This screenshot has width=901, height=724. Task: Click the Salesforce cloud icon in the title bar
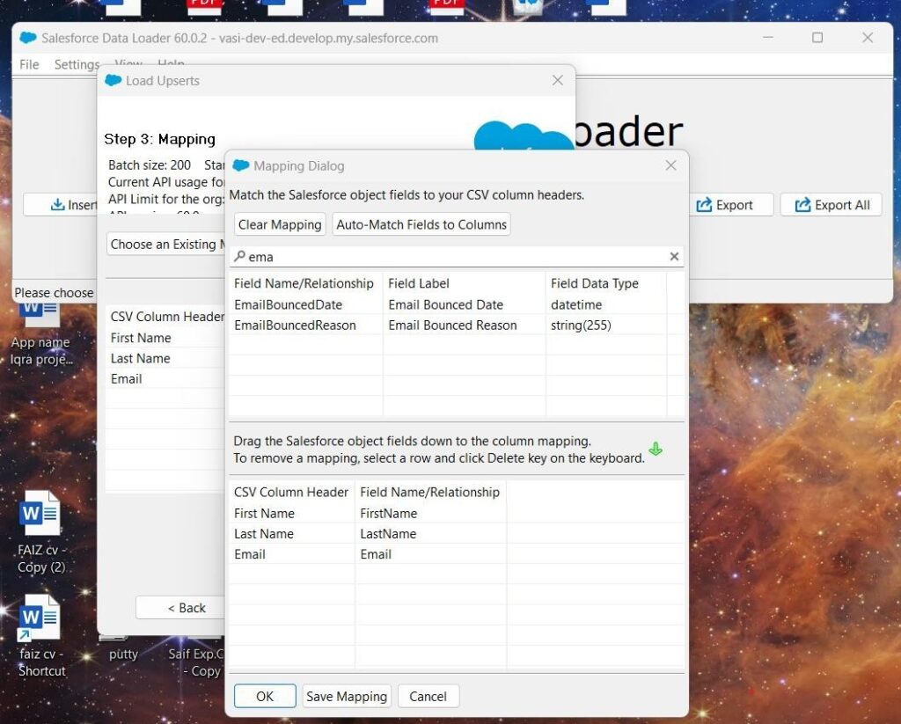(x=27, y=38)
